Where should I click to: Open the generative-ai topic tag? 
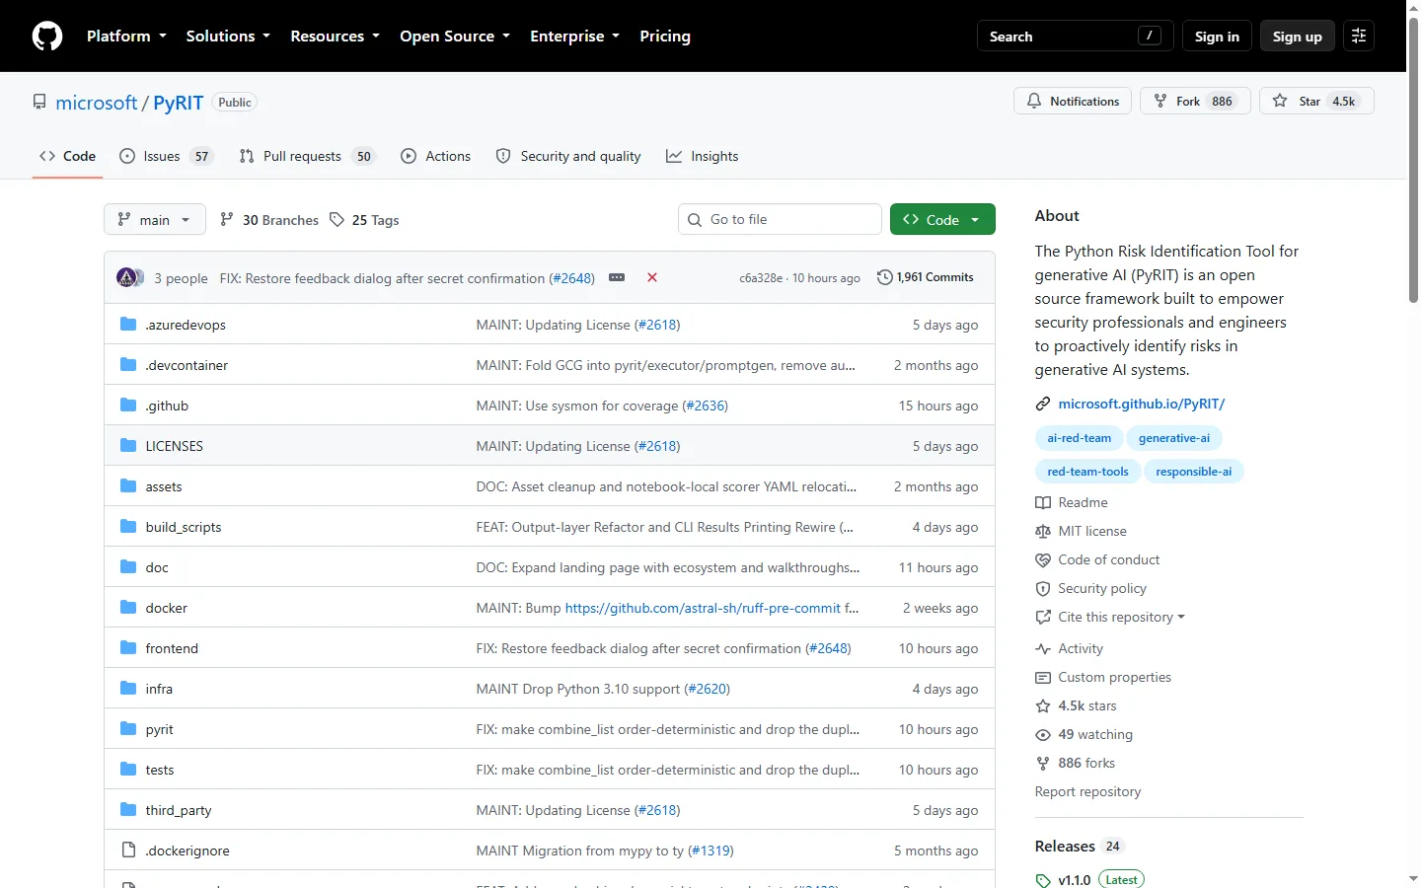[x=1173, y=438]
